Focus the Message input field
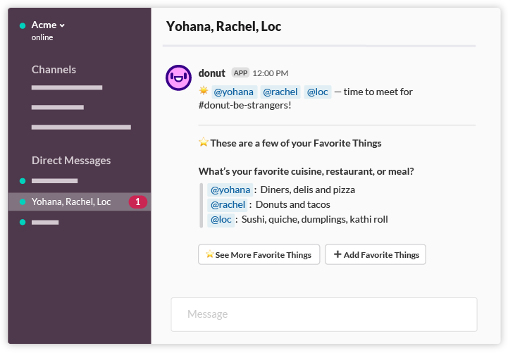The height and width of the screenshot is (353, 508). tap(323, 314)
